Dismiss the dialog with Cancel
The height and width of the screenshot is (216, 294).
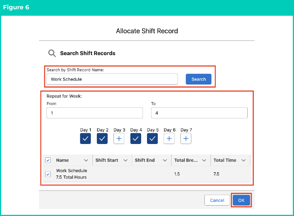tap(217, 200)
